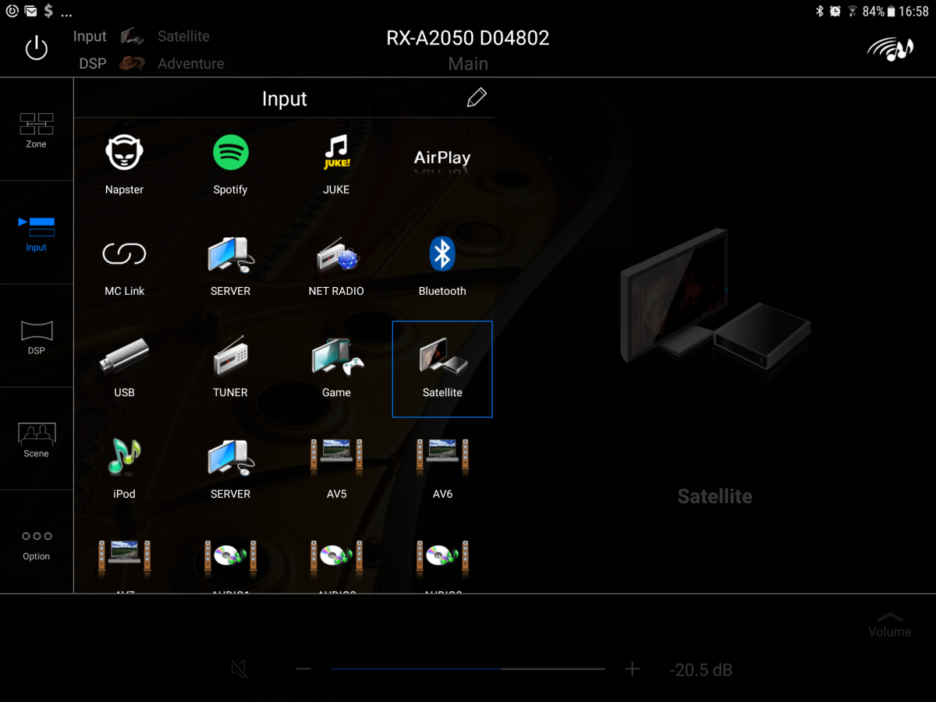Edit the input list with pencil icon
Screen dimensions: 936x702
point(477,97)
